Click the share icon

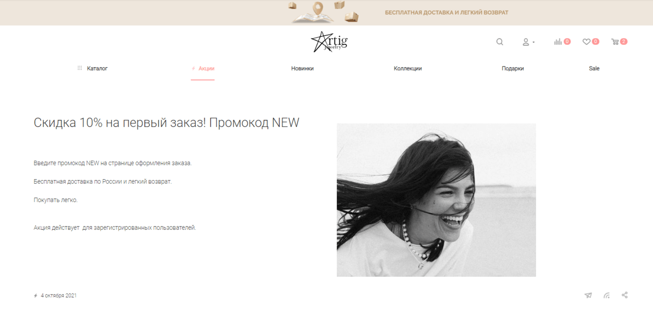pyautogui.click(x=625, y=295)
